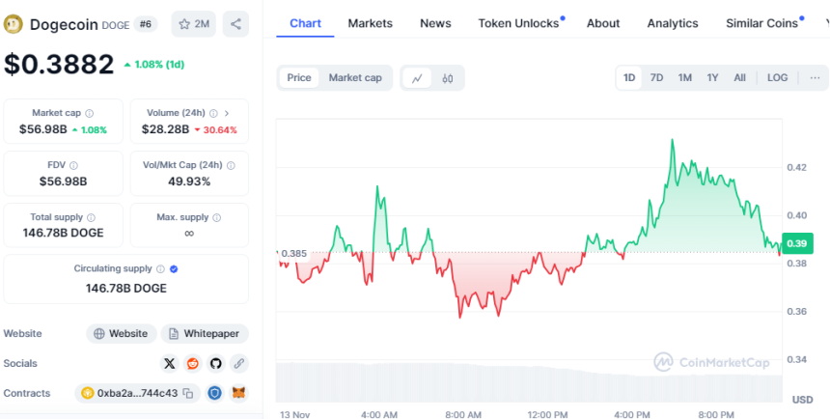The height and width of the screenshot is (419, 830).
Task: Click the chart's 0.39 current price label
Action: coord(797,243)
